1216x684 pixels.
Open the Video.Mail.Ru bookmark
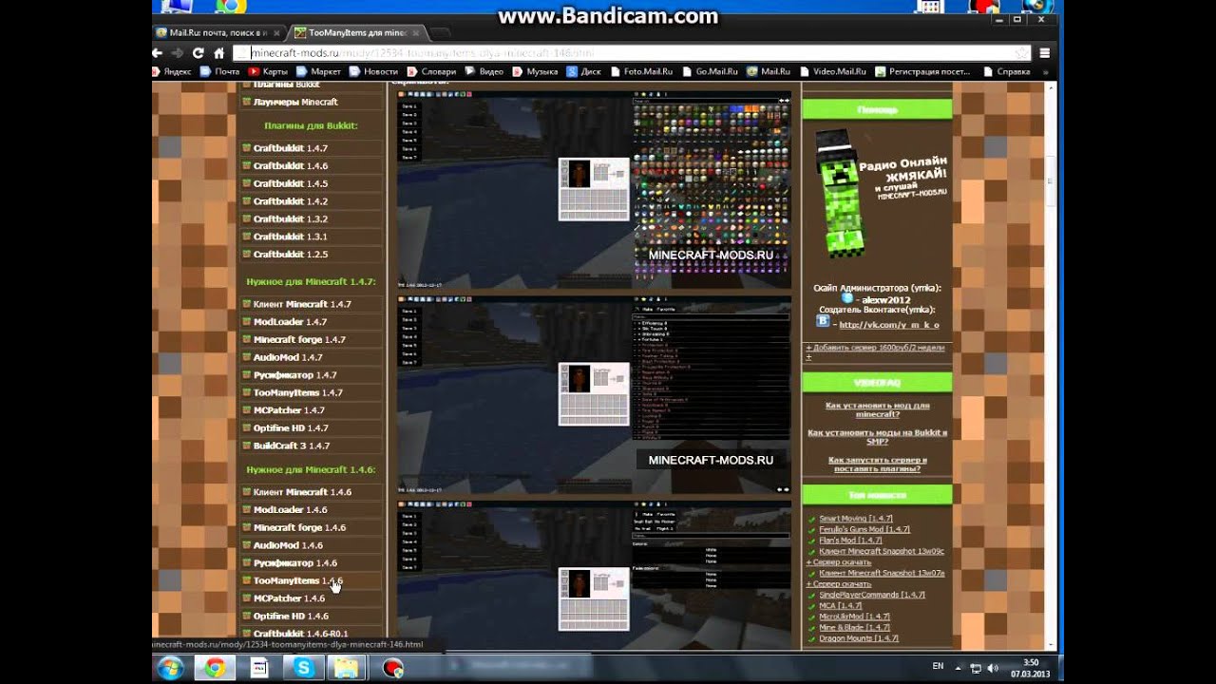(833, 71)
